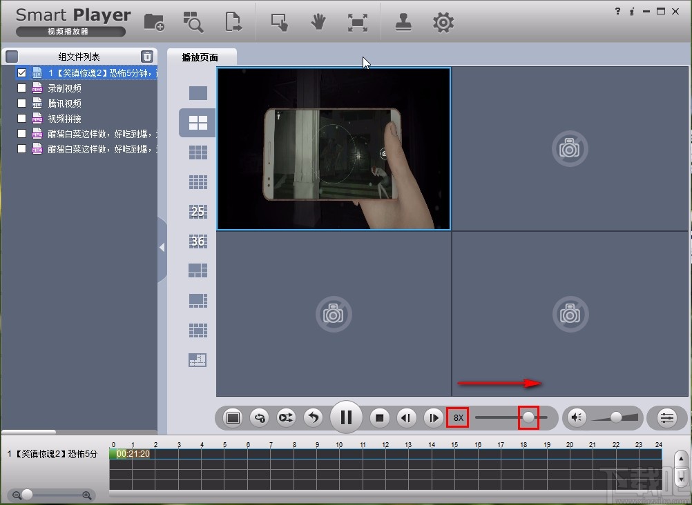Pause the video playback

tap(347, 417)
